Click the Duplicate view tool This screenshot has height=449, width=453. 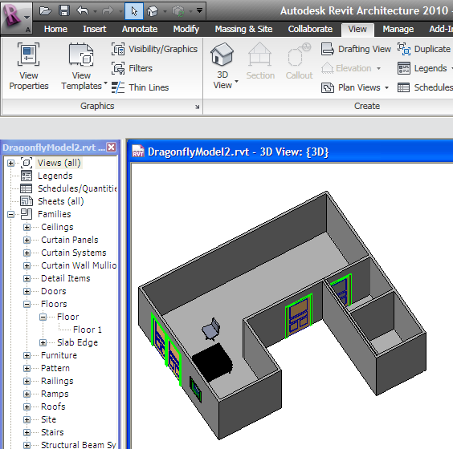423,49
